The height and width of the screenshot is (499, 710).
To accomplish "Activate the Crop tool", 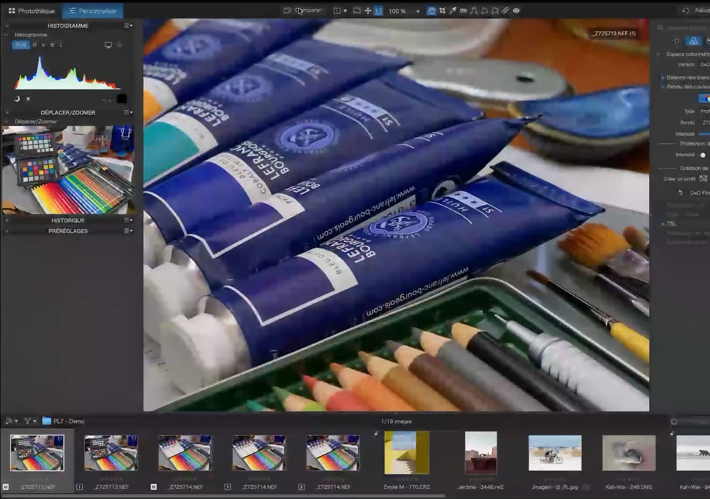I will [x=442, y=11].
